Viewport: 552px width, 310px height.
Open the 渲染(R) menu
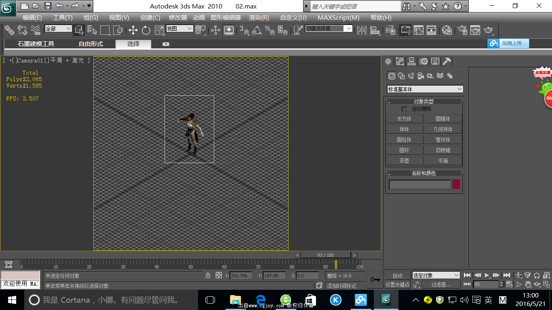259,18
